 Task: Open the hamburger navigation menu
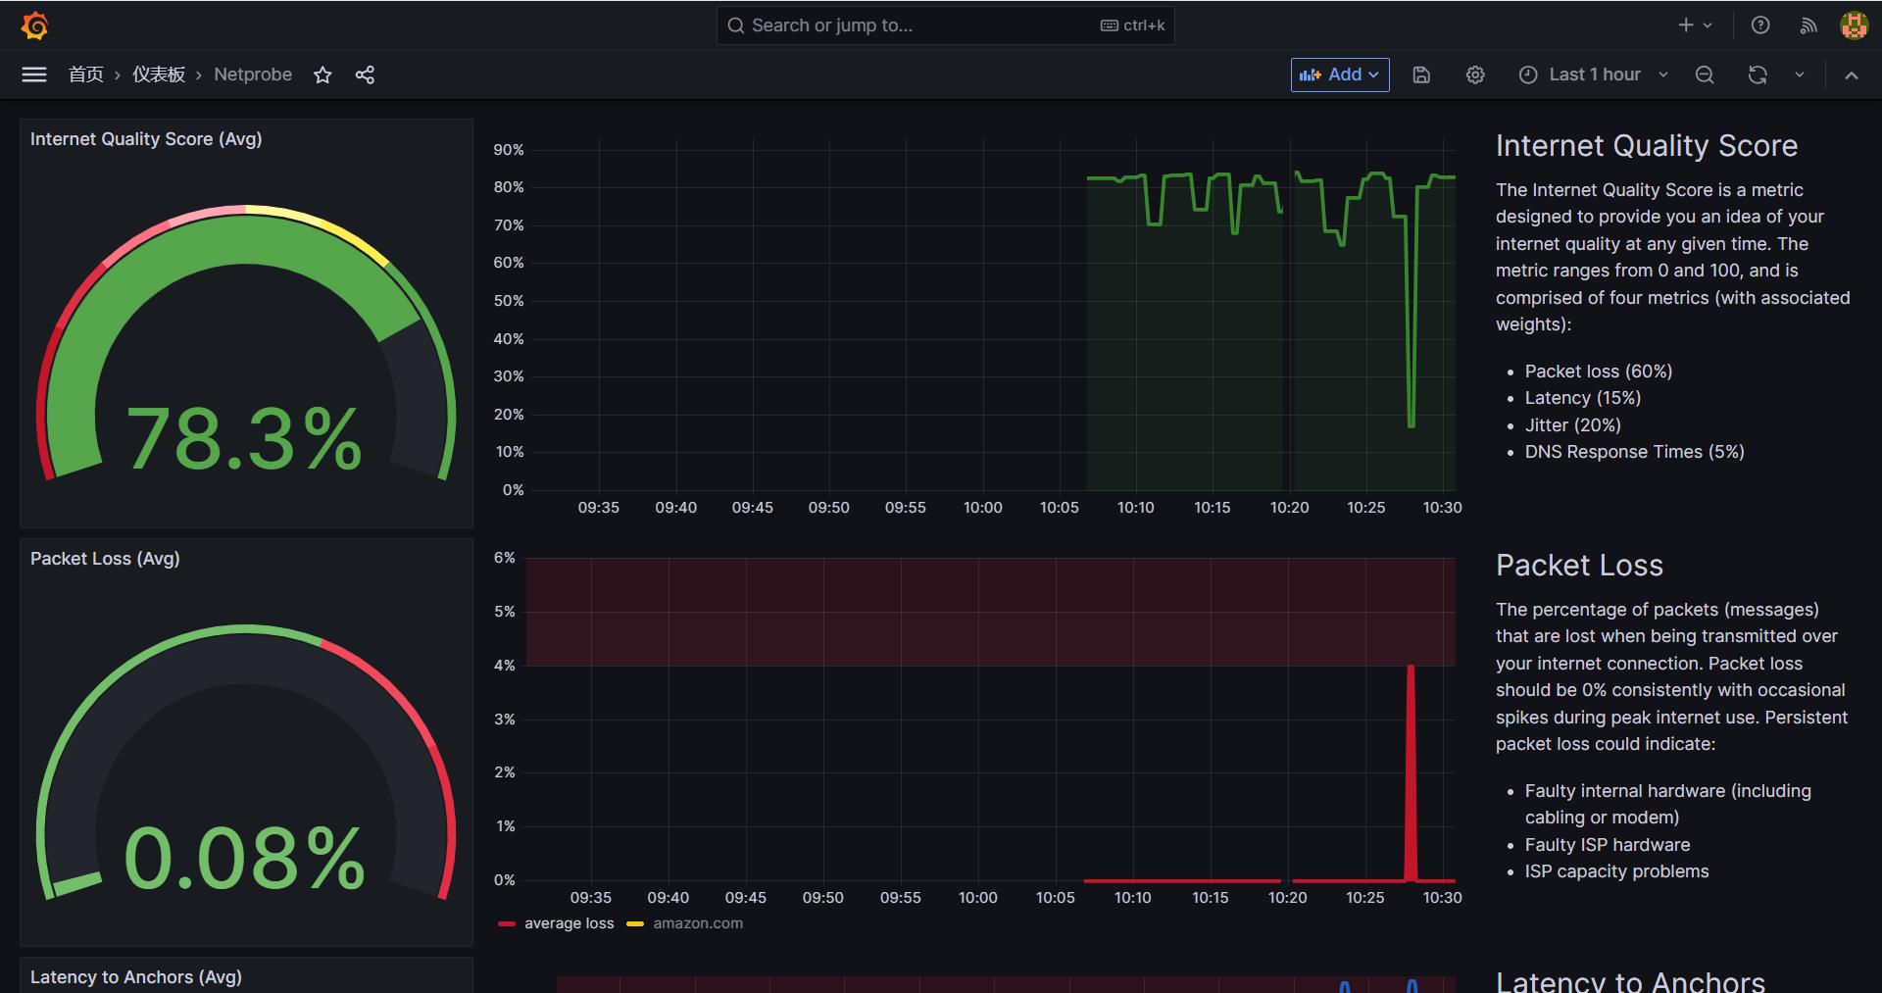(34, 74)
